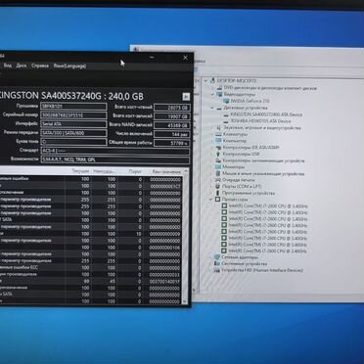Click the SATA/300 | SATA/600 transfer mode field
The height and width of the screenshot is (364, 364).
click(x=73, y=133)
